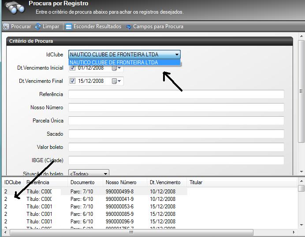Screen dimensions: 305x237
Task: Open calendar picker for Dt.Vencimento Final
Action: tap(115, 81)
